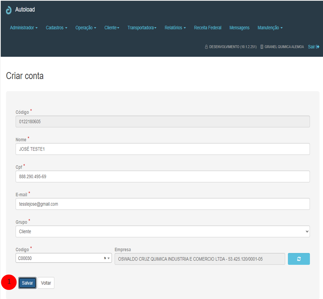
Task: Click the Voltar button
Action: [x=46, y=283]
